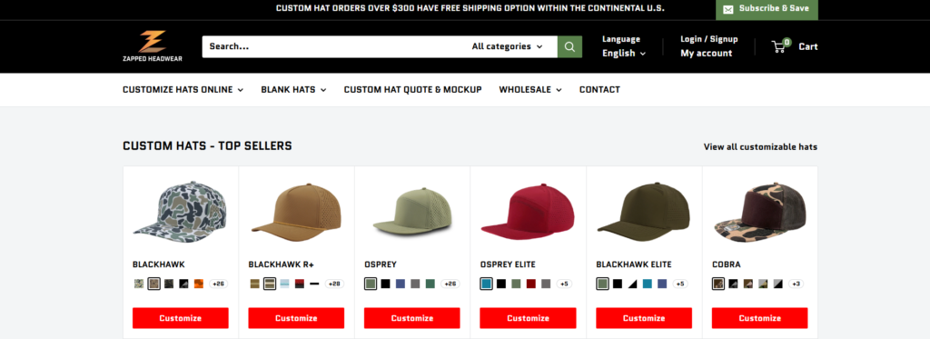The width and height of the screenshot is (930, 339).
Task: Click Subscribe & Save button
Action: 767,9
